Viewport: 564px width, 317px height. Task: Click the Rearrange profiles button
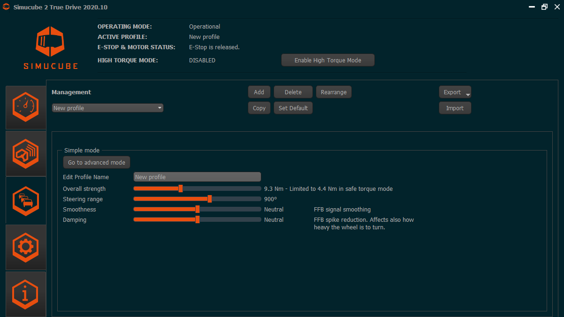[x=334, y=92]
